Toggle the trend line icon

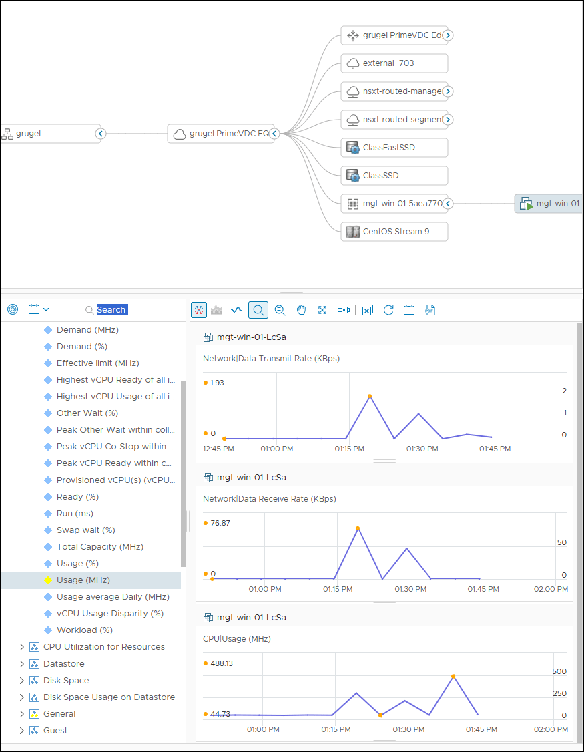(x=236, y=310)
